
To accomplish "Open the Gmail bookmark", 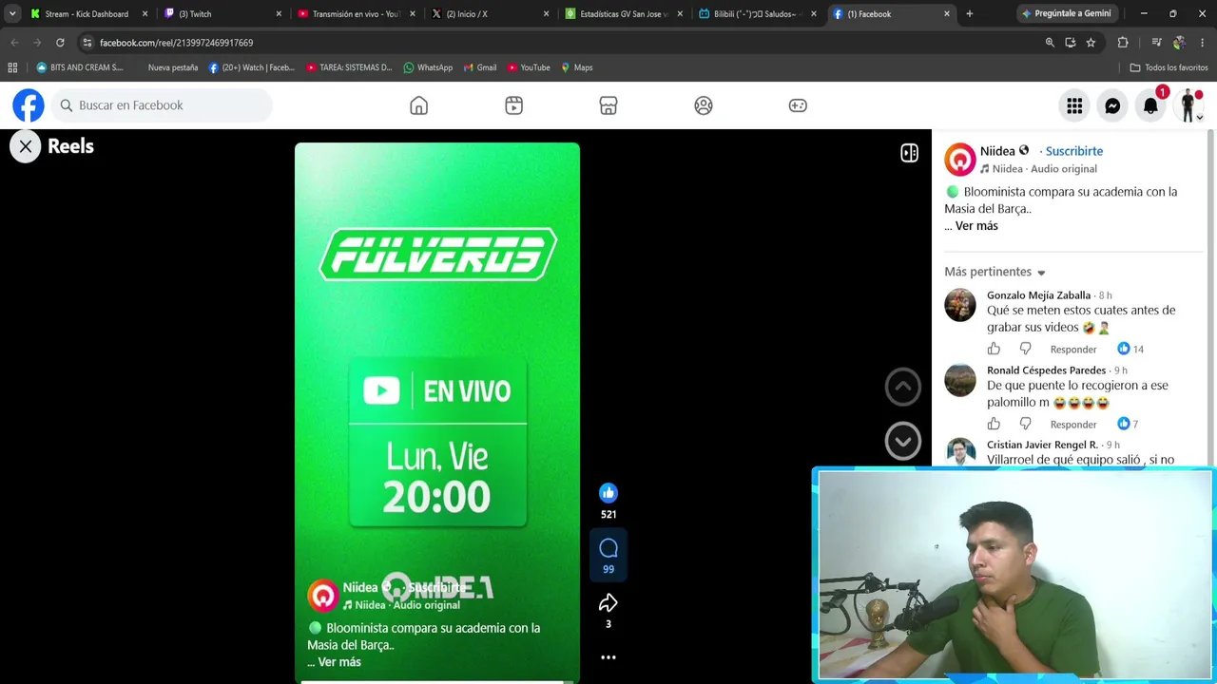I will [479, 67].
